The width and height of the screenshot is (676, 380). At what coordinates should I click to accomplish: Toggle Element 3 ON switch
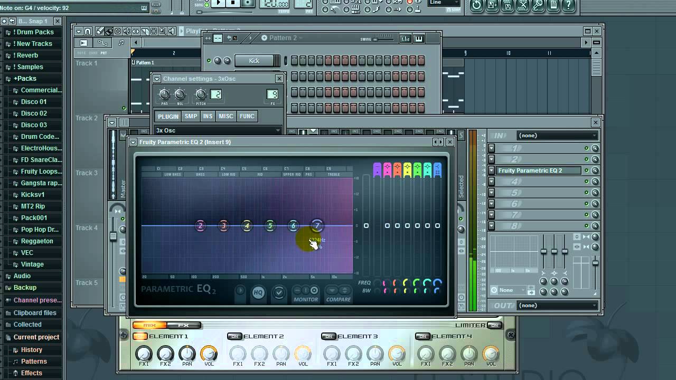(328, 336)
